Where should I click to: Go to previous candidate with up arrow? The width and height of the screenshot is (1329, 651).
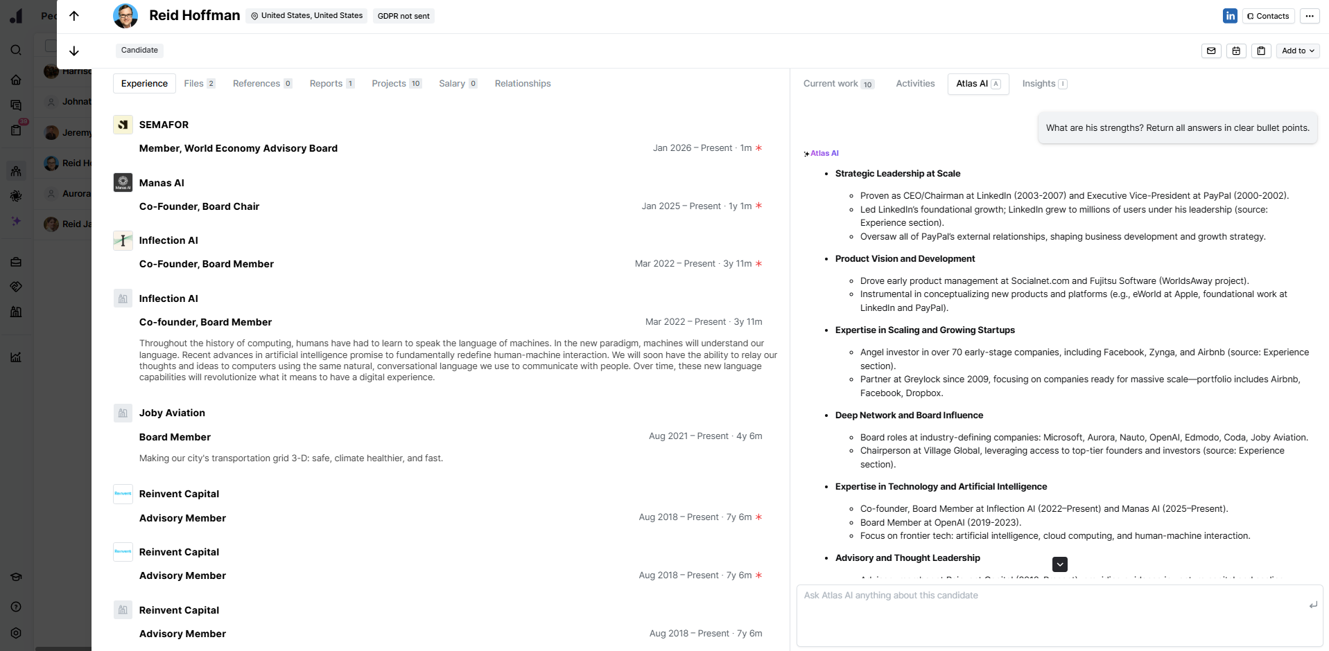pos(74,16)
